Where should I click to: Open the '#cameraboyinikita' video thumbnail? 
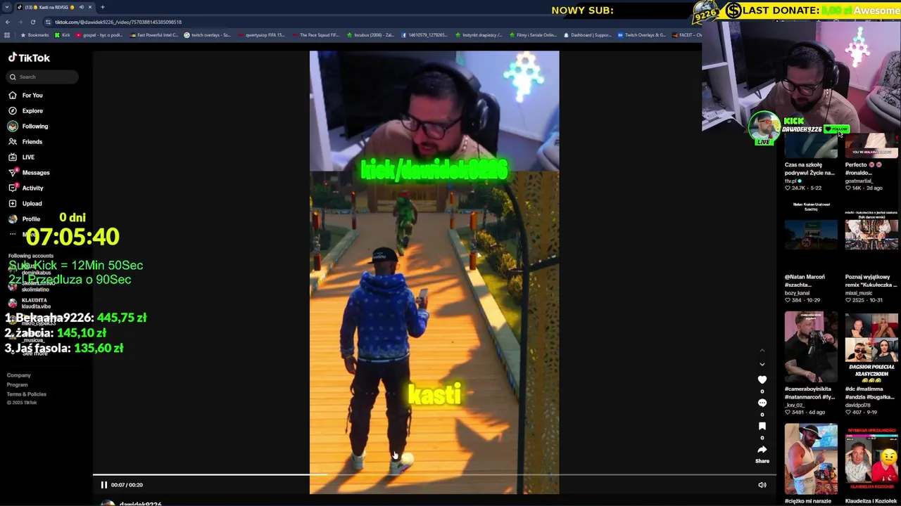click(x=811, y=347)
